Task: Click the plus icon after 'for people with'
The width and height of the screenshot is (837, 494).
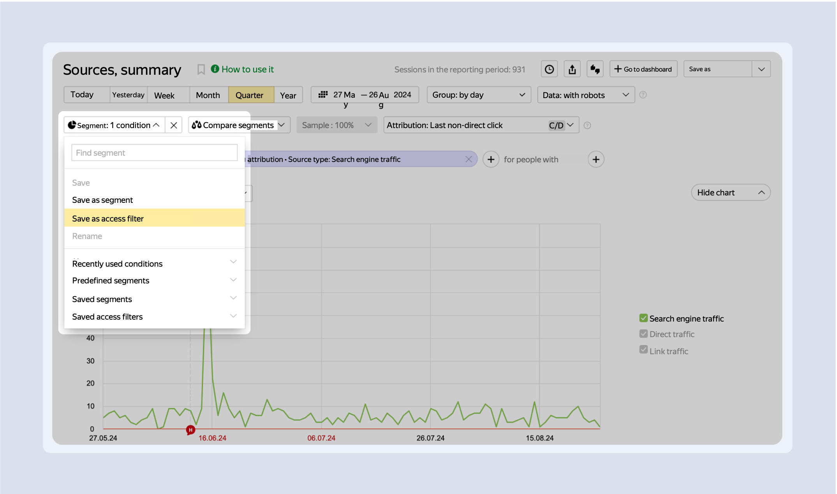Action: point(596,159)
